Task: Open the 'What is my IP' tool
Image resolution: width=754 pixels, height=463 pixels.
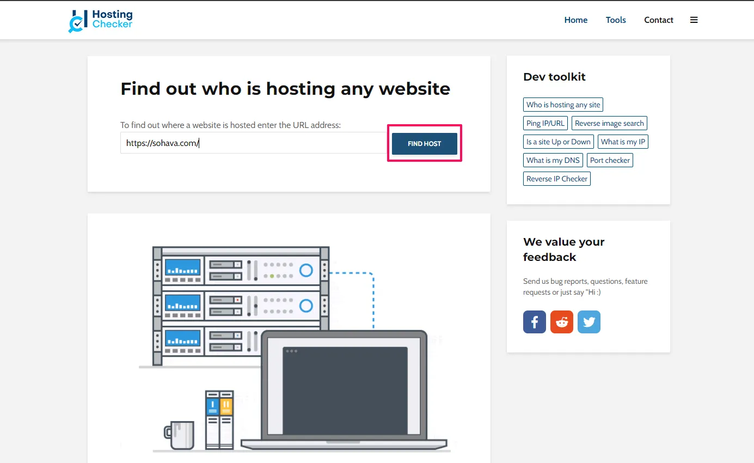Action: pos(623,142)
